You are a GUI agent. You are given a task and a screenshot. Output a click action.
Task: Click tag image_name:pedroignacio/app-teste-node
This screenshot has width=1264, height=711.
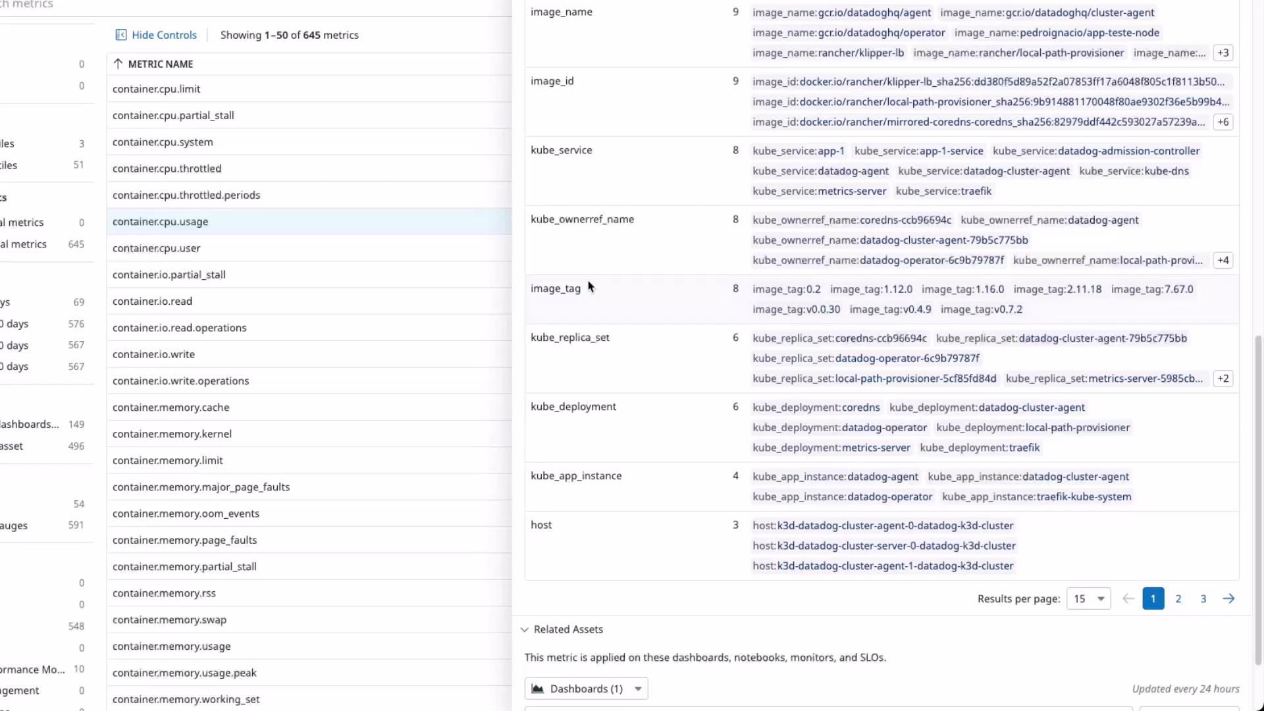pyautogui.click(x=1057, y=33)
